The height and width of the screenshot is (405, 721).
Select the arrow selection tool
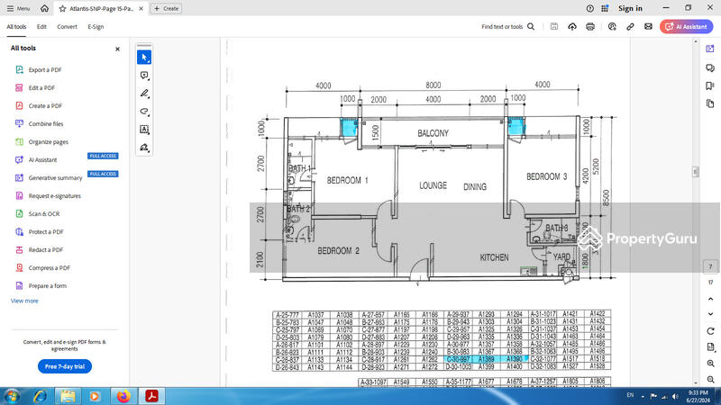[144, 58]
